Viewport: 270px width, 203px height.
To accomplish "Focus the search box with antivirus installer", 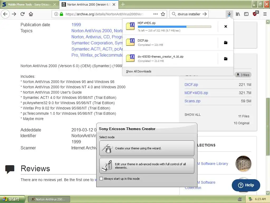I will point(189,14).
